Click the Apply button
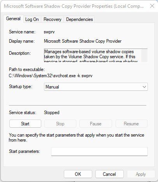This screenshot has height=182, width=158. (141, 174)
